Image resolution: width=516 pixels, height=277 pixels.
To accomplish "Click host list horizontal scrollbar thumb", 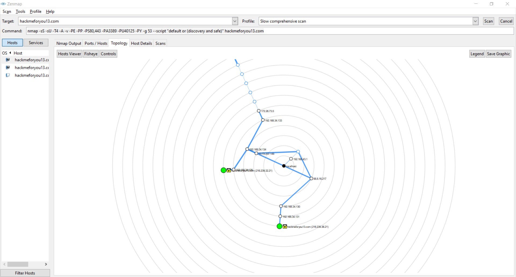I will [x=18, y=264].
